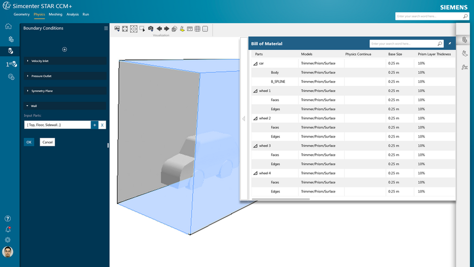Viewport: 474px width, 267px height.
Task: Open the '1st' sidebar icon
Action: 11,64
